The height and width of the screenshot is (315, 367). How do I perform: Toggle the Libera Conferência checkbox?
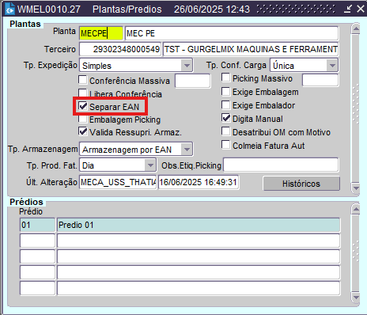83,93
